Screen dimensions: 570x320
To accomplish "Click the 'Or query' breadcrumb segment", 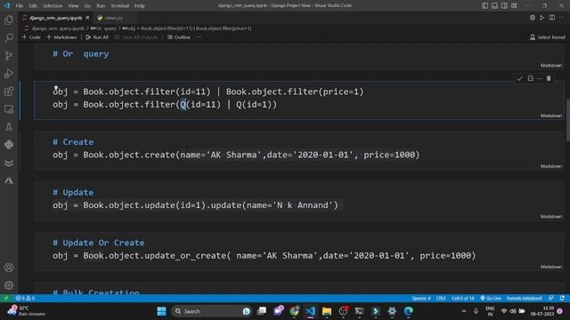I will click(x=104, y=28).
